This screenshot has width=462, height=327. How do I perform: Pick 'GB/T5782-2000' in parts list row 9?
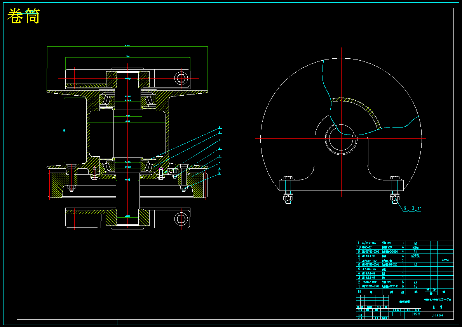click(x=370, y=252)
